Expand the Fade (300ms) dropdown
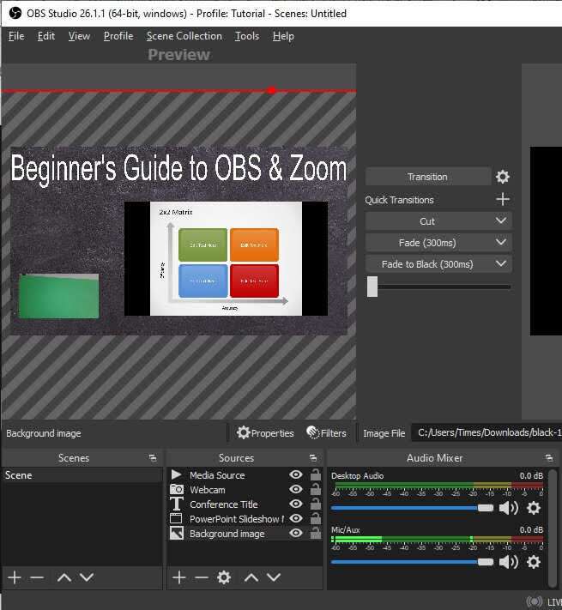Screen dimensions: 562x610 (x=502, y=243)
